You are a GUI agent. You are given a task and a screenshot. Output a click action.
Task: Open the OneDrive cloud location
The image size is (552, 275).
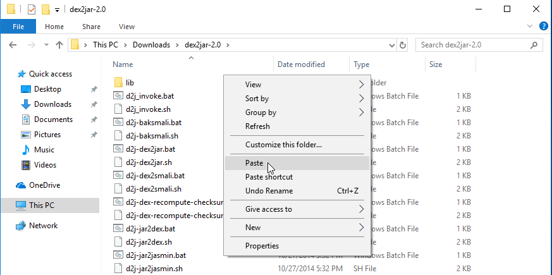click(46, 185)
